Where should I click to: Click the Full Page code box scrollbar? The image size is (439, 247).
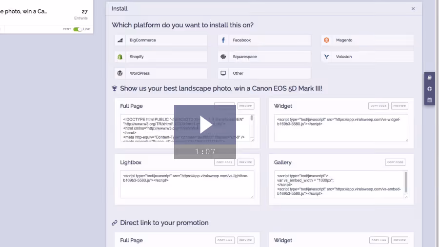[x=252, y=118]
